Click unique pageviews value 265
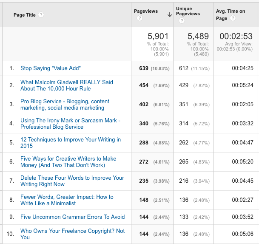The image size is (259, 246). 184,162
